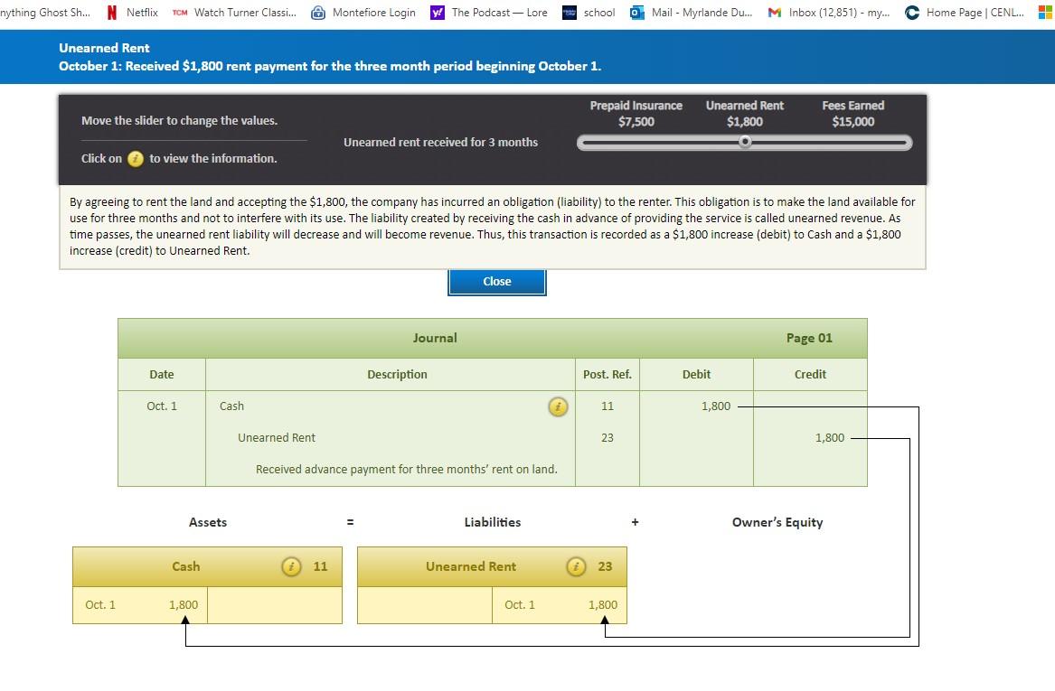Click the Unearned Rent page heading
This screenshot has height=691, width=1055.
104,48
